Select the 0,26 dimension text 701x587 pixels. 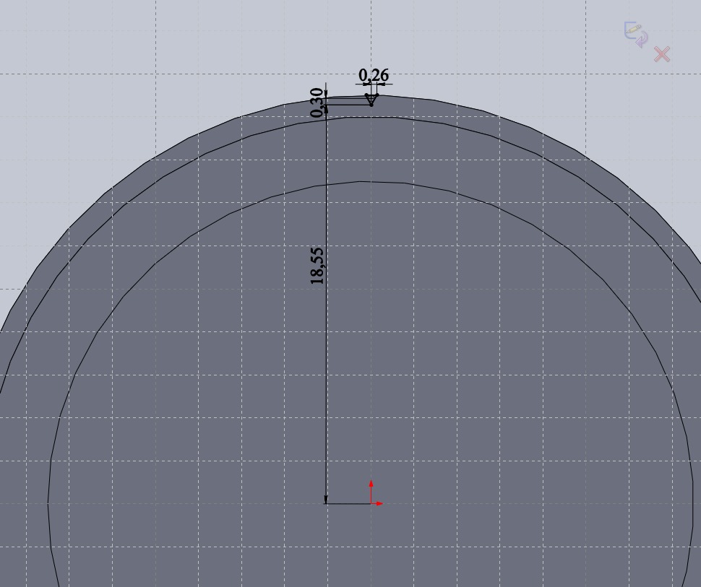[x=374, y=74]
